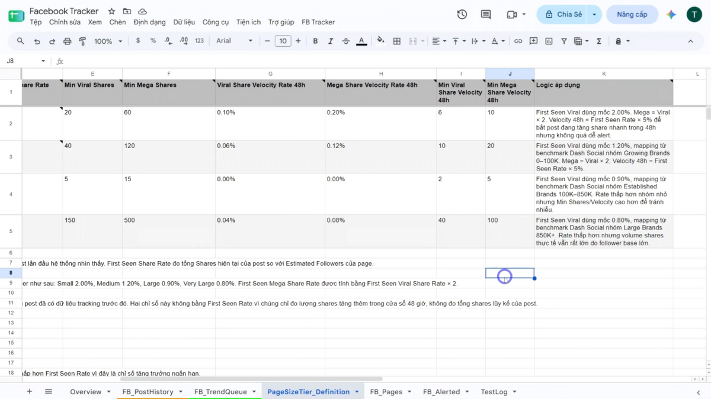Undo the last action
Image resolution: width=711 pixels, height=399 pixels.
(x=37, y=41)
